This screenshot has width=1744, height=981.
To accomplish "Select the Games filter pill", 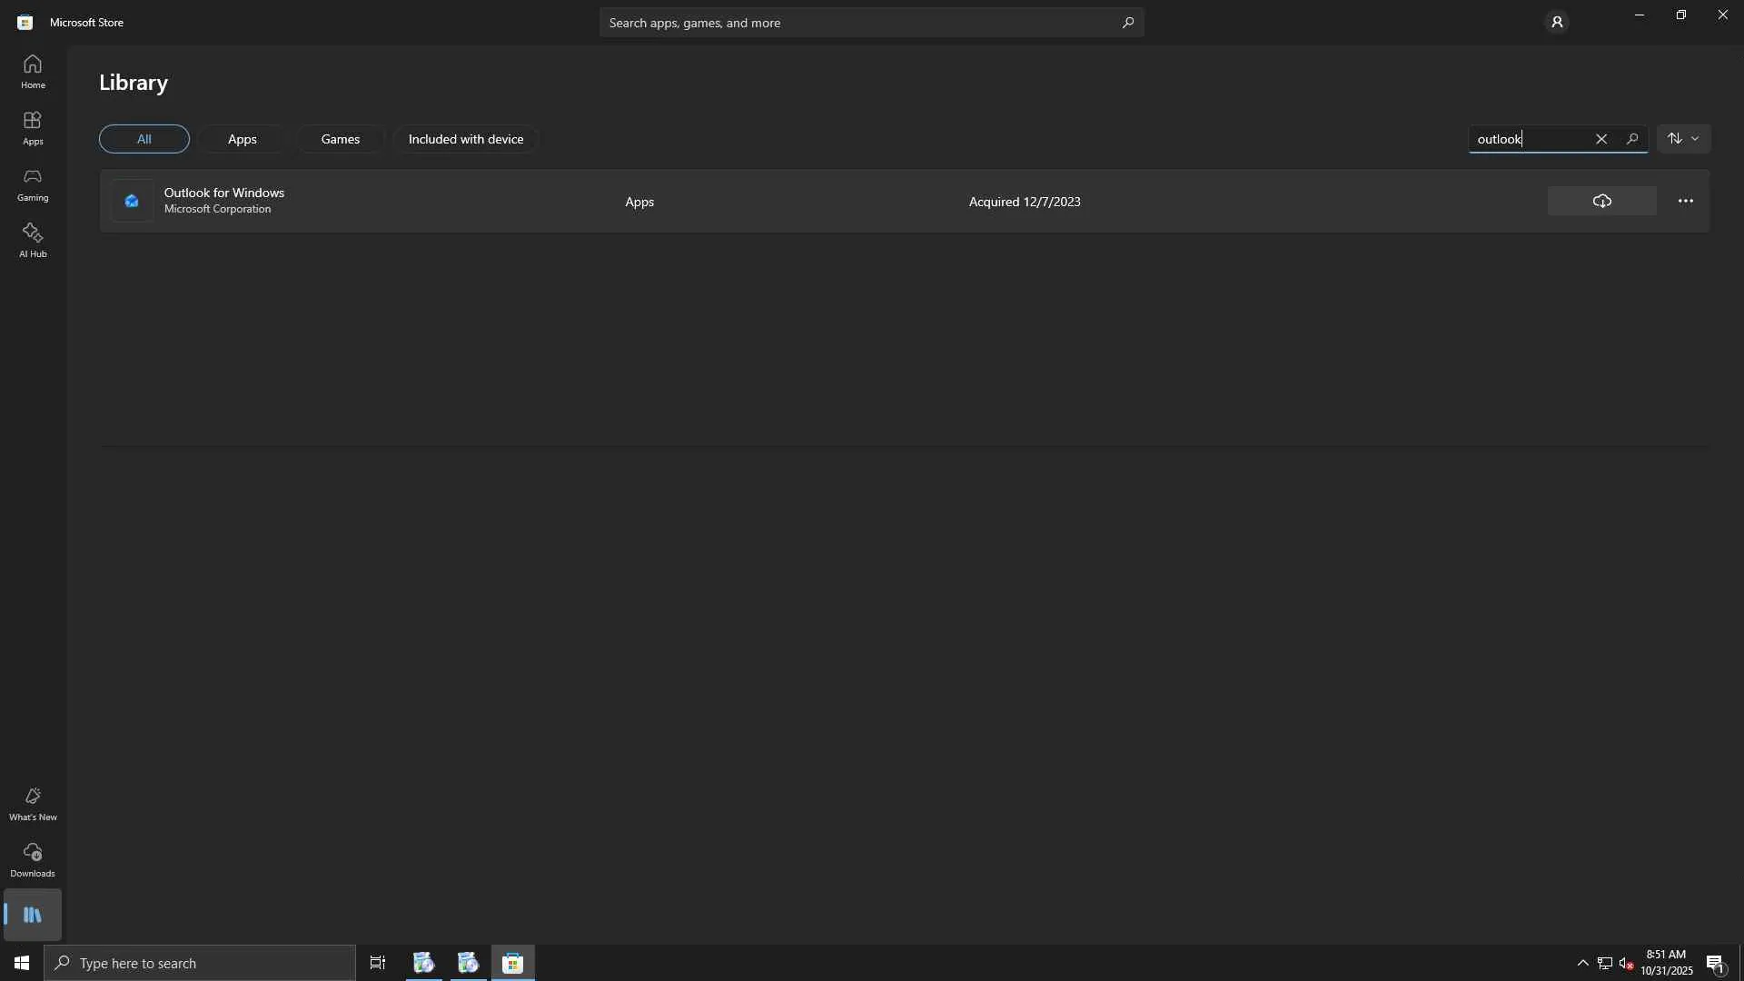I will point(340,139).
